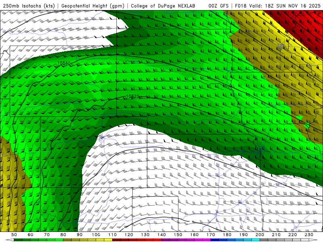Select the 170 legend label
Viewport: 323px width, 242px height.
click(211, 235)
